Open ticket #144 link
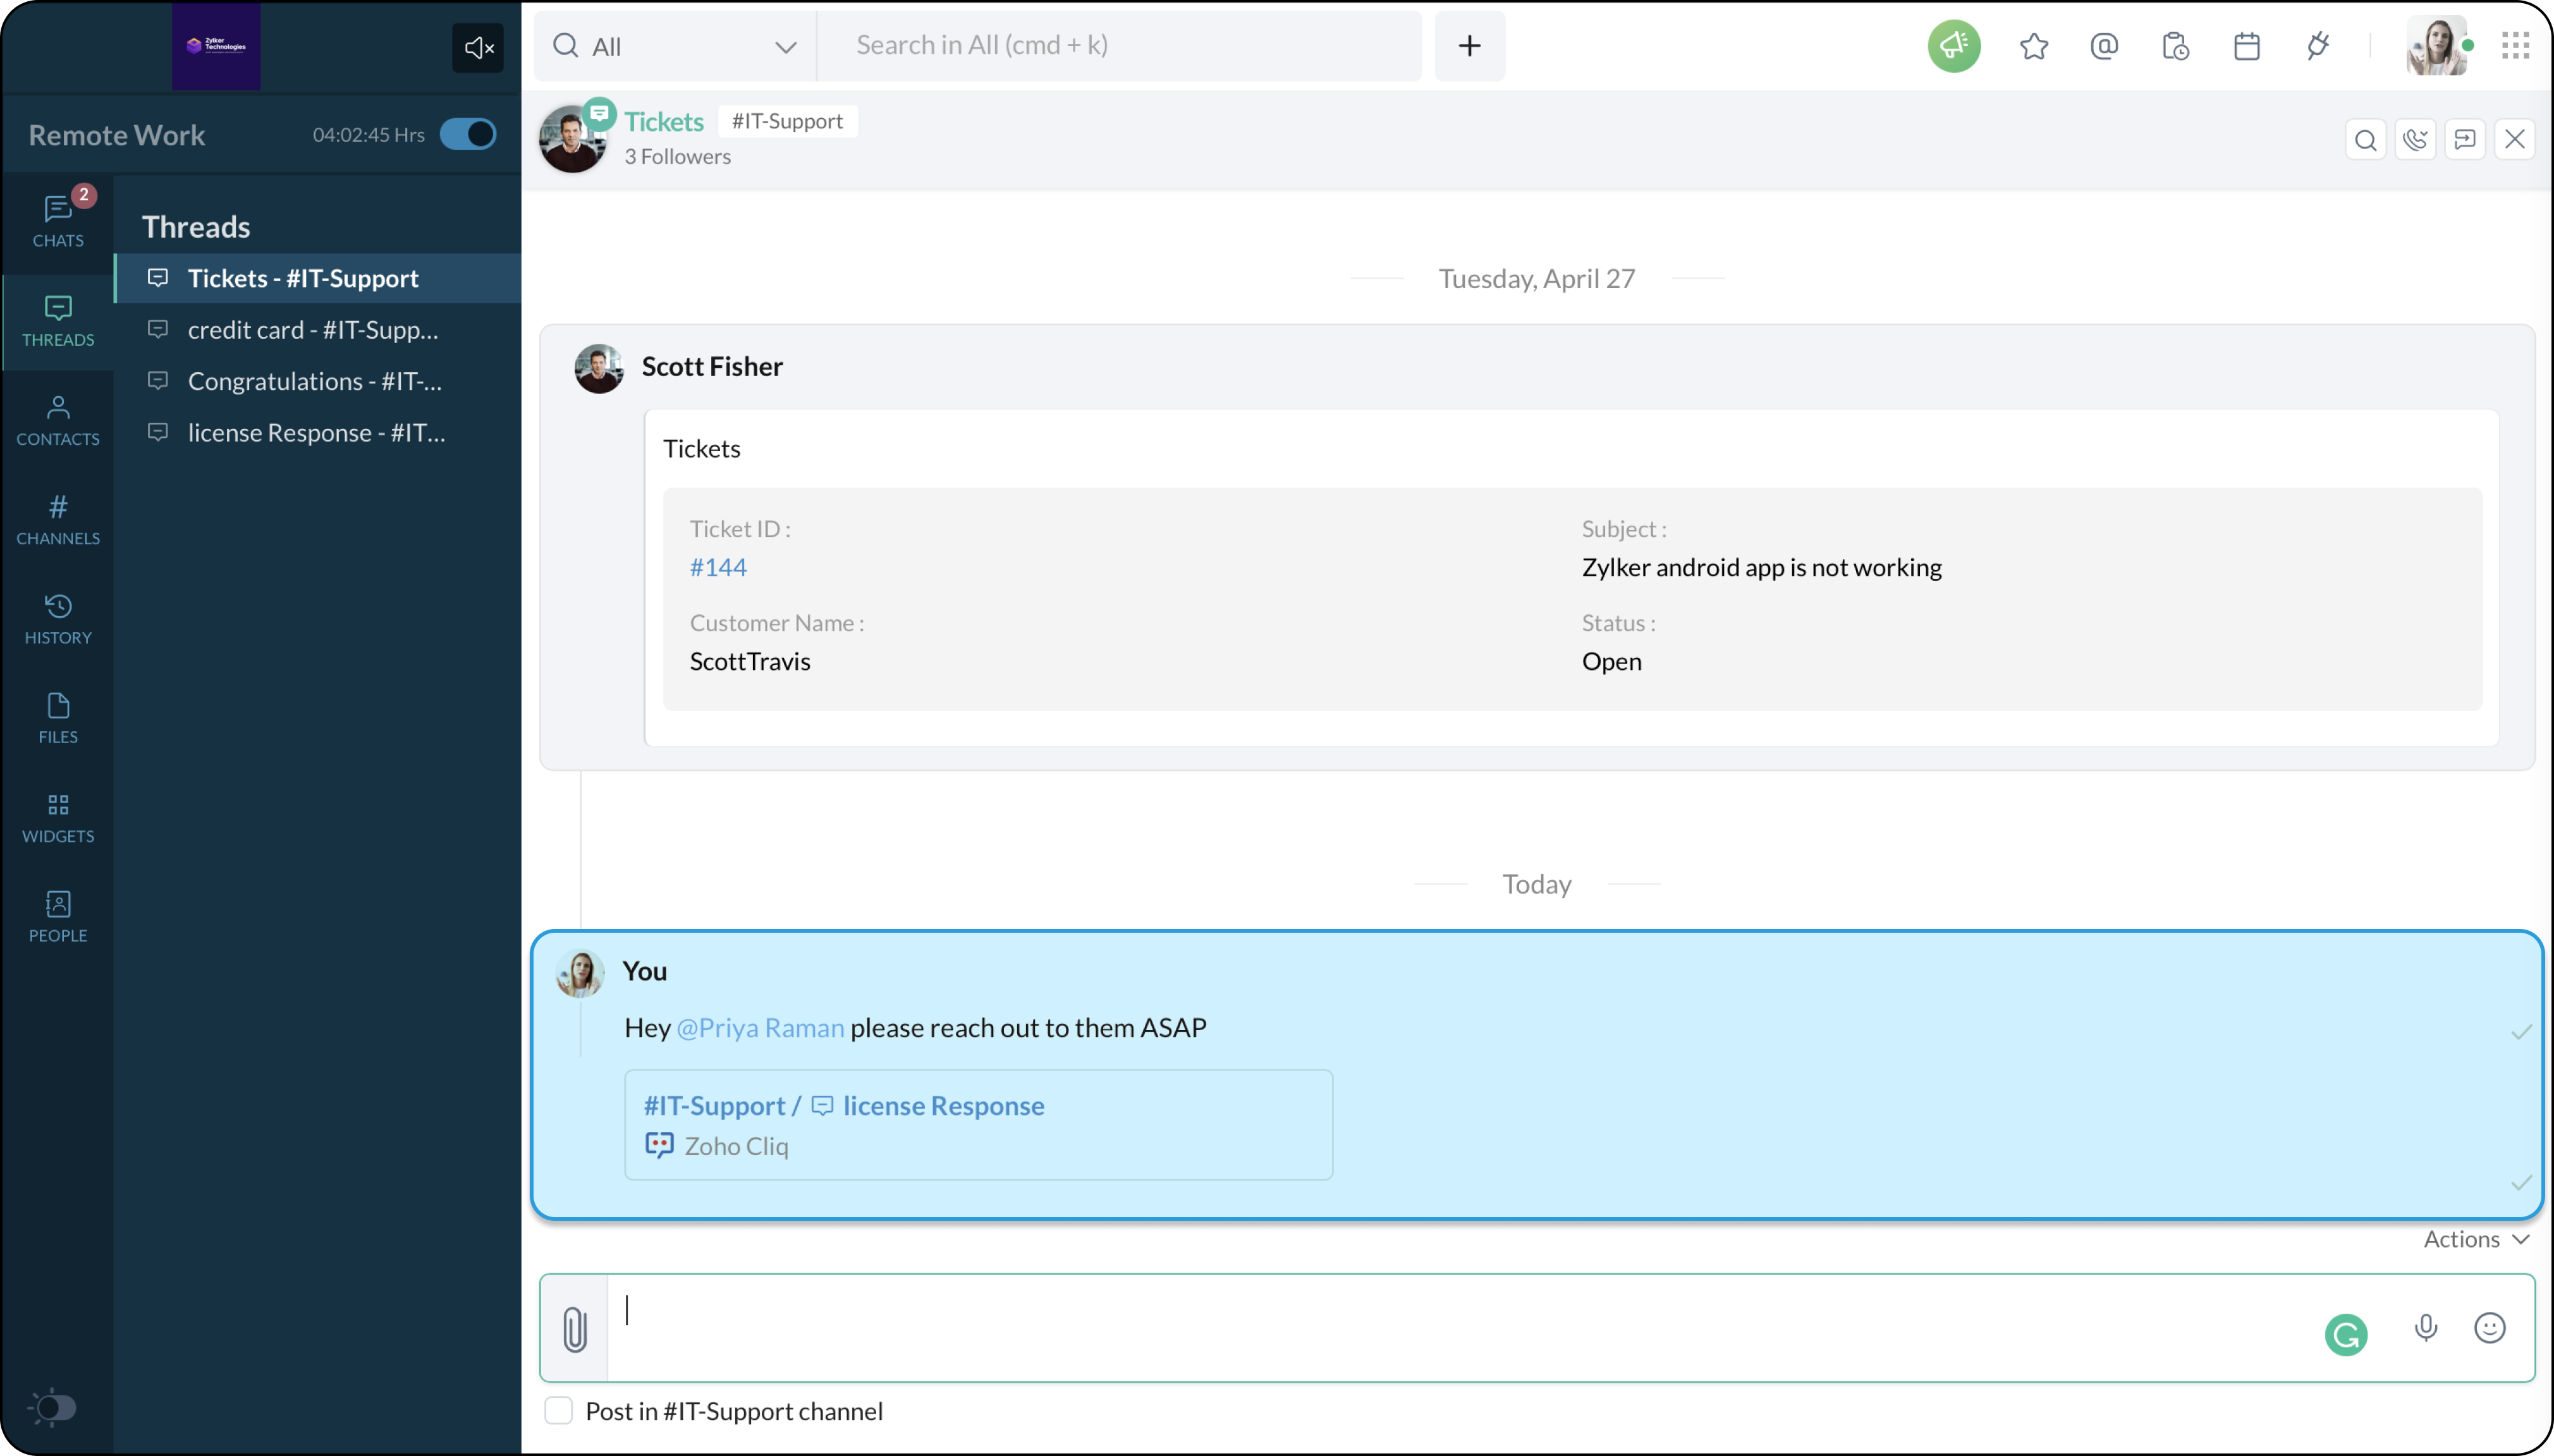The height and width of the screenshot is (1456, 2554). coord(718,567)
